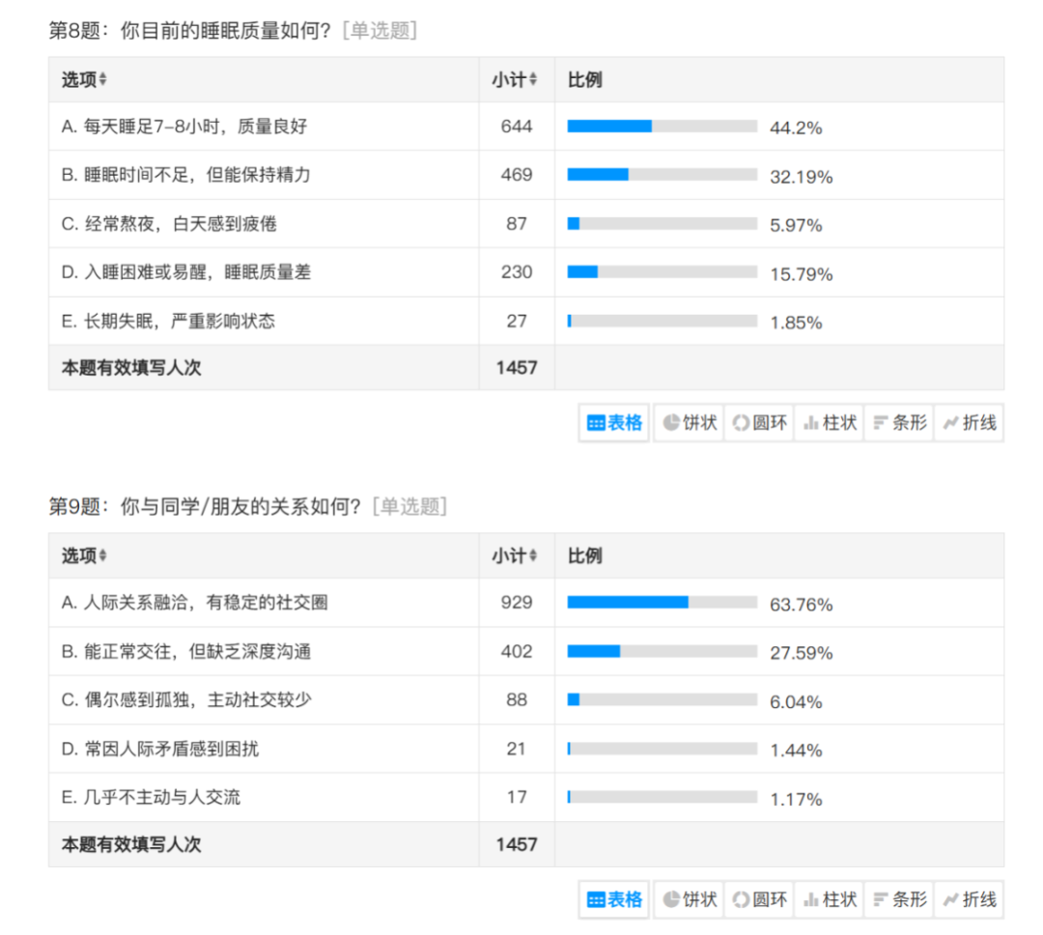Sort question 8 by subtotal column arrows

click(532, 80)
